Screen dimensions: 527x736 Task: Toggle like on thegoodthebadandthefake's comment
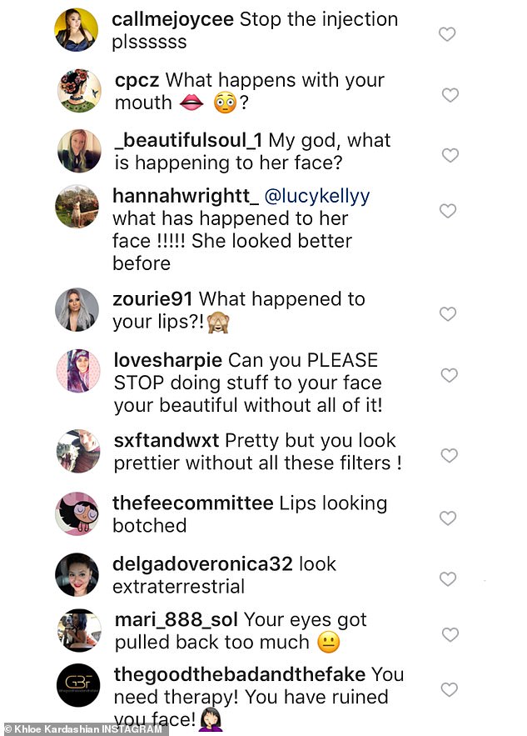(x=450, y=689)
